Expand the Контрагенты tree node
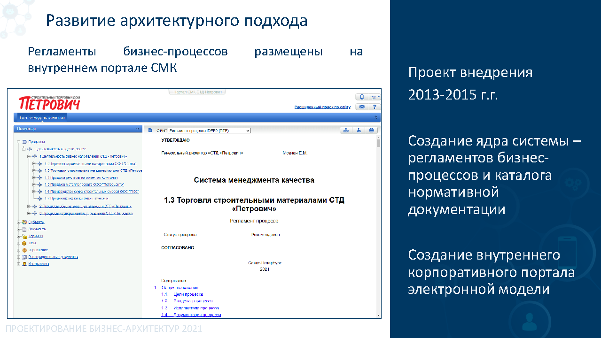The width and height of the screenshot is (601, 338). click(19, 264)
